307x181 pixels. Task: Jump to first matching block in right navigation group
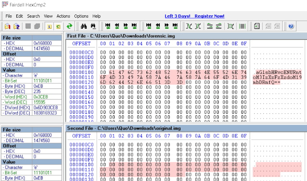(x=149, y=26)
